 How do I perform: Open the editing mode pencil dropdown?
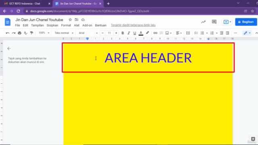pos(247,33)
